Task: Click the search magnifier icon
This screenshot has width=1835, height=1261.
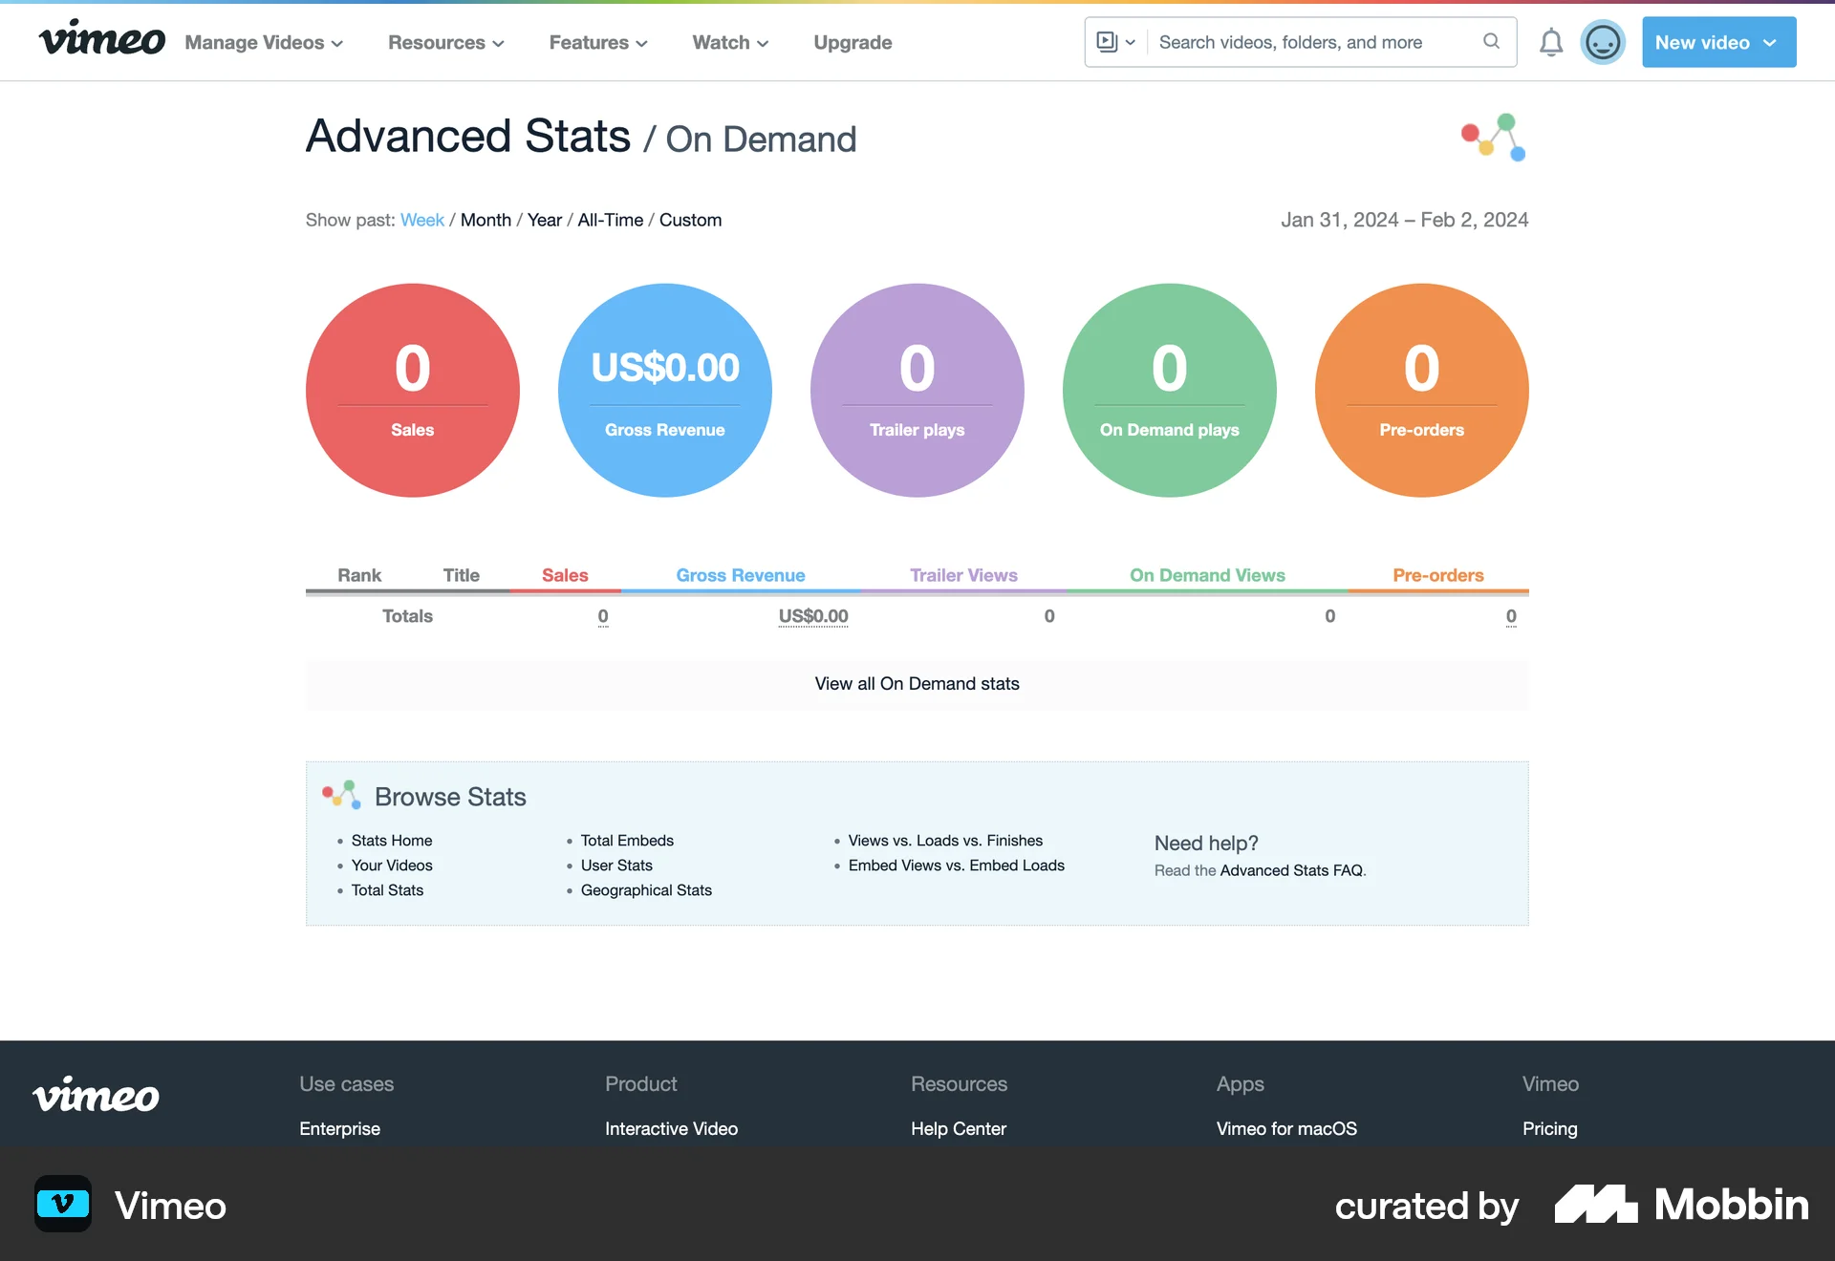Action: pos(1491,41)
